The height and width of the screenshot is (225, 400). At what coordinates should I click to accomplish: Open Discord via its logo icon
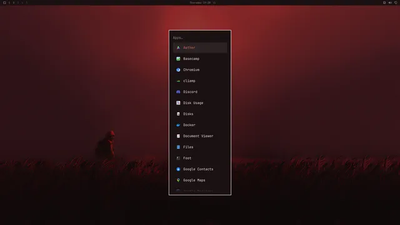tap(178, 92)
